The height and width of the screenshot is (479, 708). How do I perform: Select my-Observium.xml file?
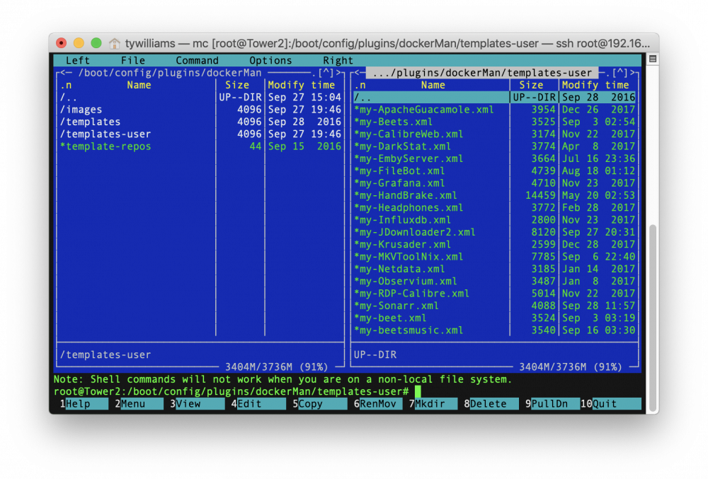coord(494,281)
